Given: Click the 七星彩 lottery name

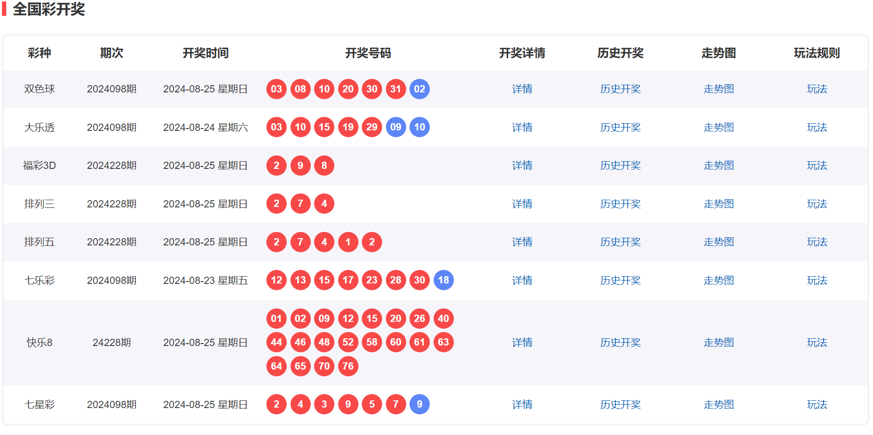Looking at the screenshot, I should (40, 405).
